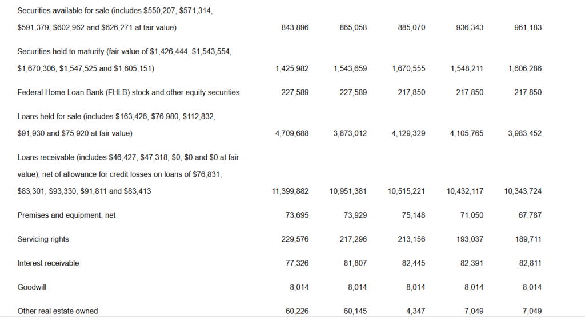
Task: Click the Other real estate owned label
Action: [58, 311]
